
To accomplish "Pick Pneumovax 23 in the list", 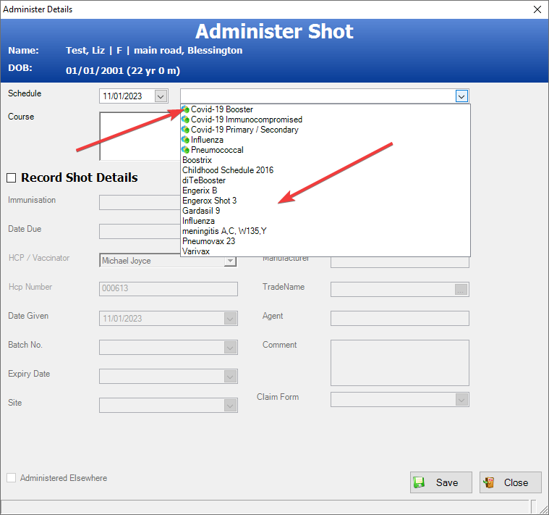I will [x=208, y=241].
